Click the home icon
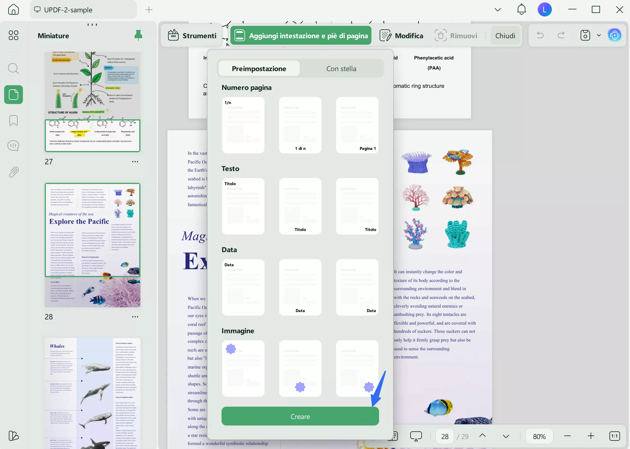This screenshot has width=630, height=449. click(13, 10)
